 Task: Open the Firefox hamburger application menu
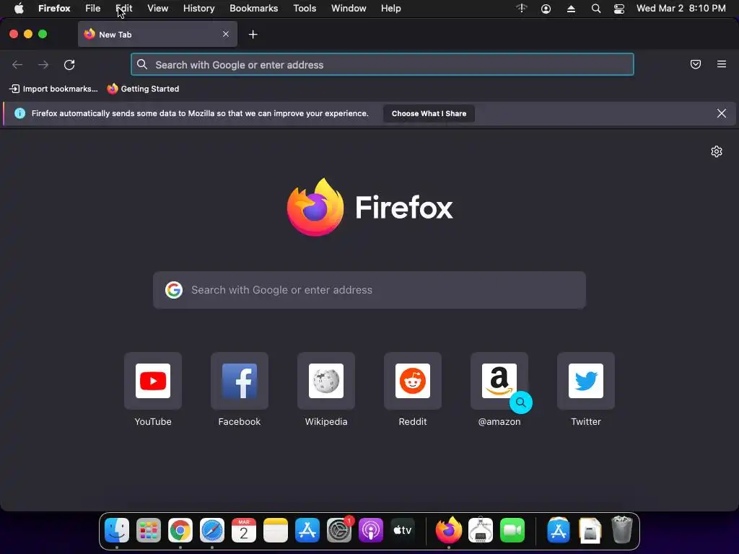(722, 64)
